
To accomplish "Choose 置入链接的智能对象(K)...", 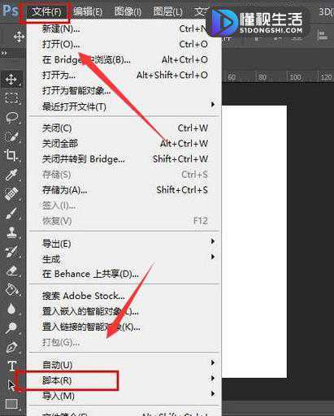I will tap(124, 327).
